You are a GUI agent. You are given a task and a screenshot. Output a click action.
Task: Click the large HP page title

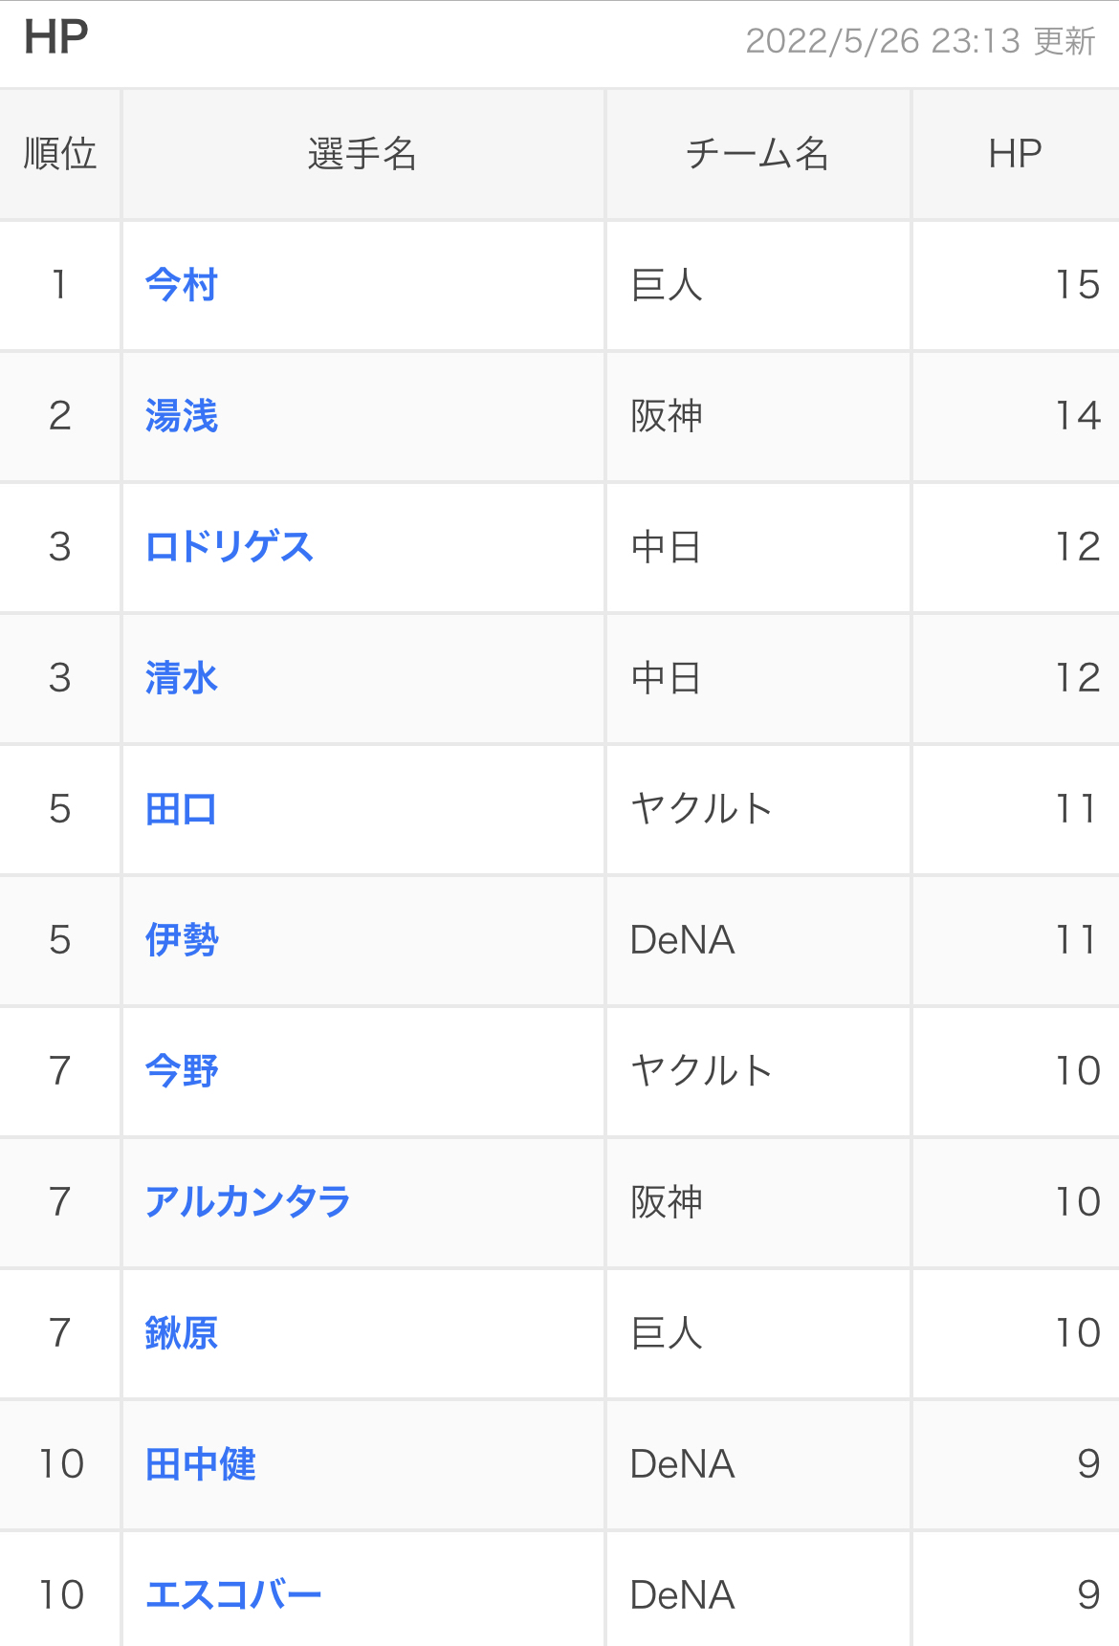click(x=56, y=38)
